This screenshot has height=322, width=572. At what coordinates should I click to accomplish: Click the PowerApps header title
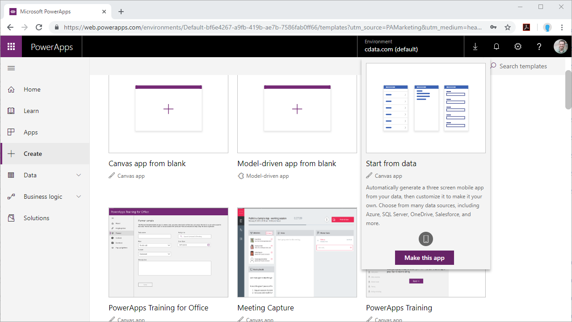[52, 47]
